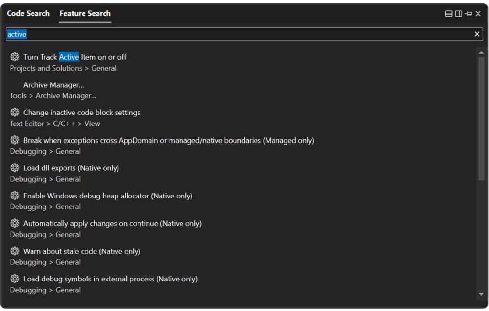This screenshot has width=489, height=311.
Task: Click the gear icon beside Warn about stale code
Action: (14, 251)
